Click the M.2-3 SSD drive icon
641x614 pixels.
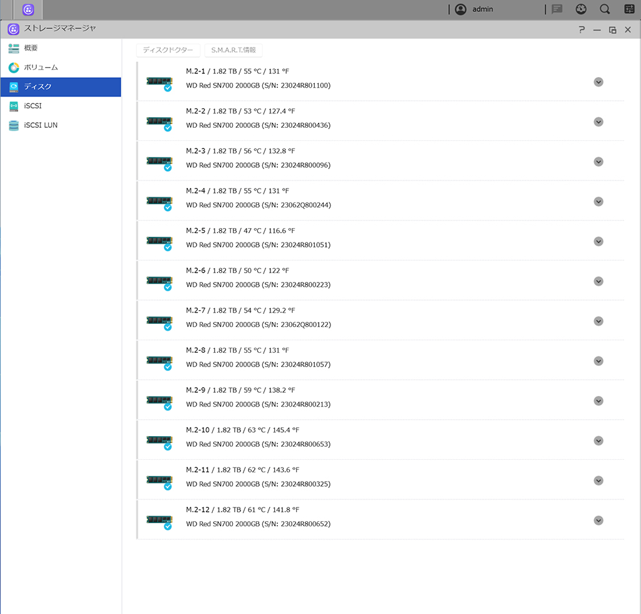coord(160,163)
